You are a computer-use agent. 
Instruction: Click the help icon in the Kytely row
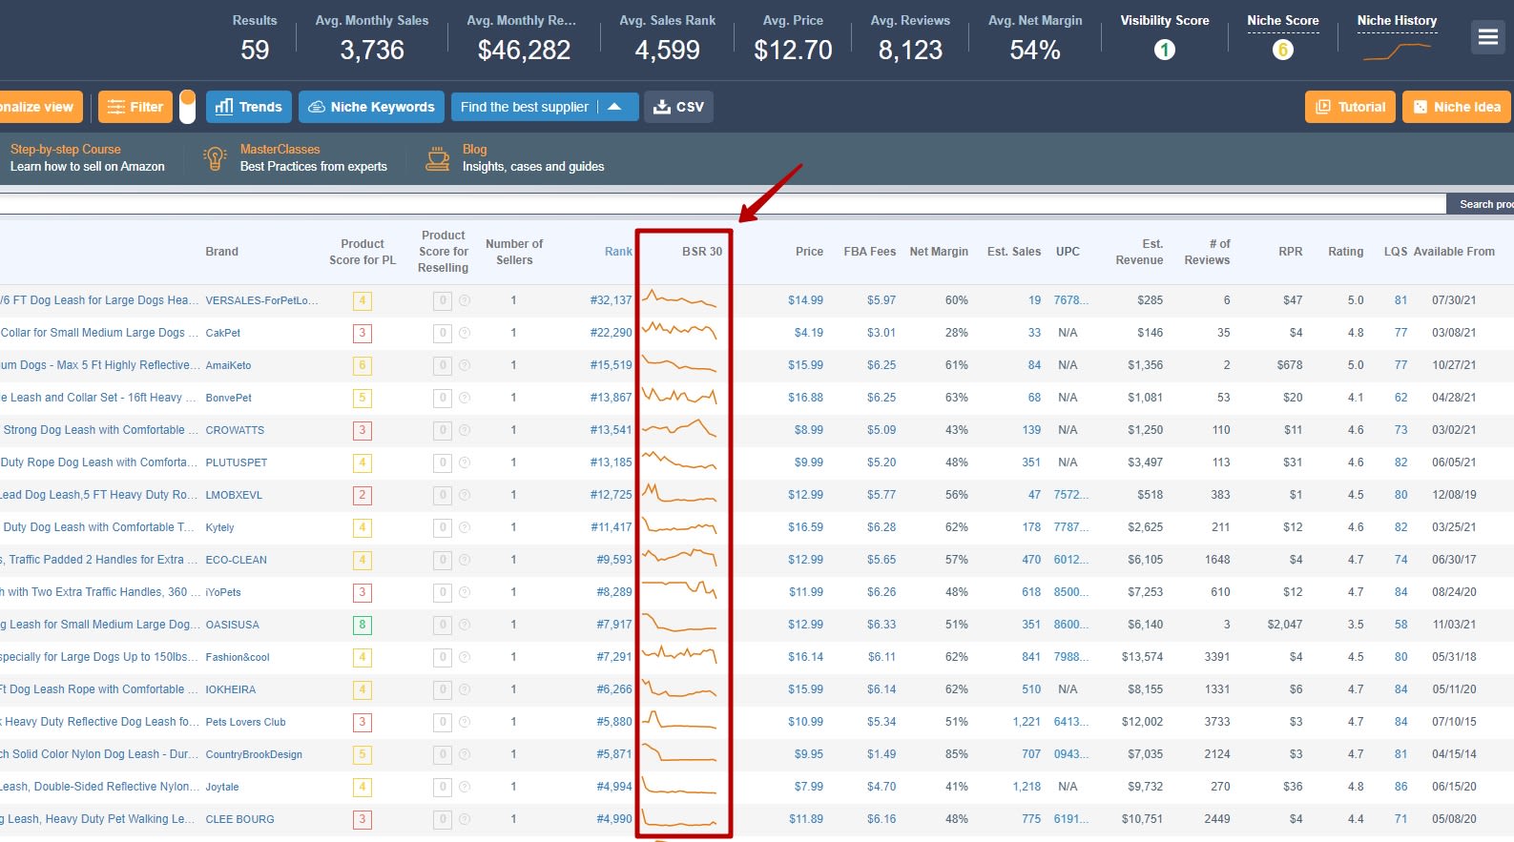click(465, 527)
